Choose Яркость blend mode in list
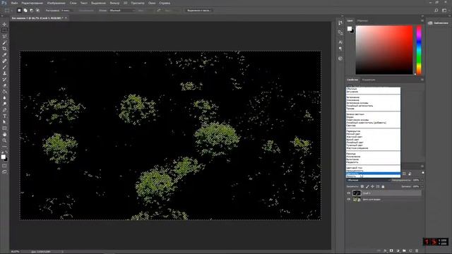The height and width of the screenshot is (254, 452). tap(373, 176)
